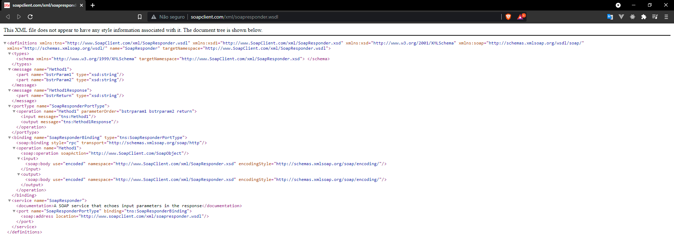Screen dimensions: 674x239
Task: Click the closing definitions tag
Action: pos(25,232)
